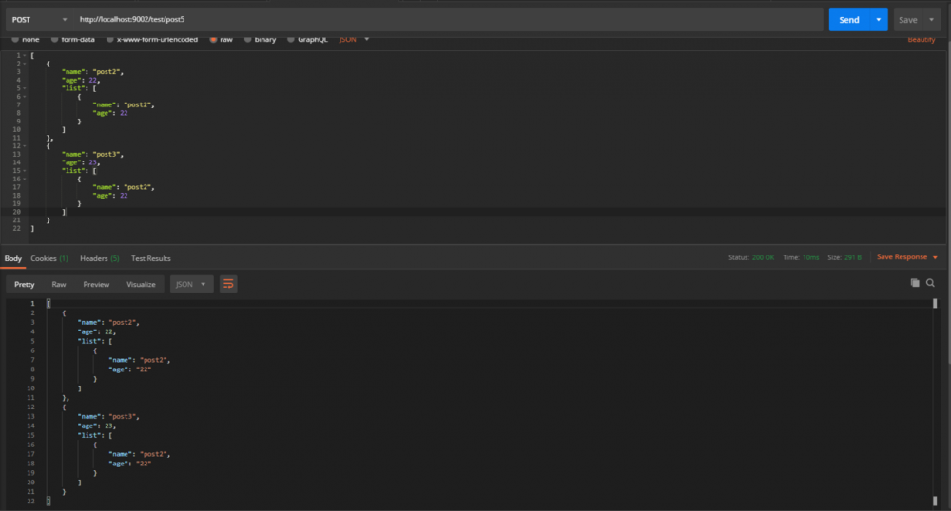
Task: Switch to the Cookies response tab
Action: (x=49, y=258)
